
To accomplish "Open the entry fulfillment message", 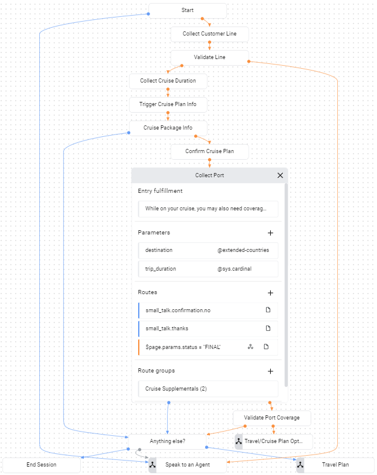I will pos(208,209).
